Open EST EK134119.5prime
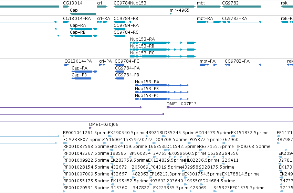293x193 pixels. [128, 147]
